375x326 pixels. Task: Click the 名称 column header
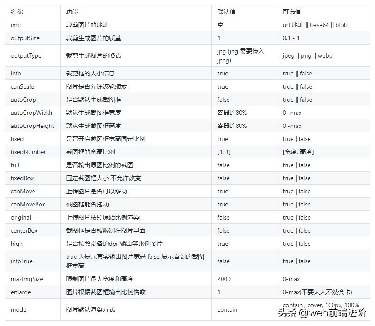[16, 11]
